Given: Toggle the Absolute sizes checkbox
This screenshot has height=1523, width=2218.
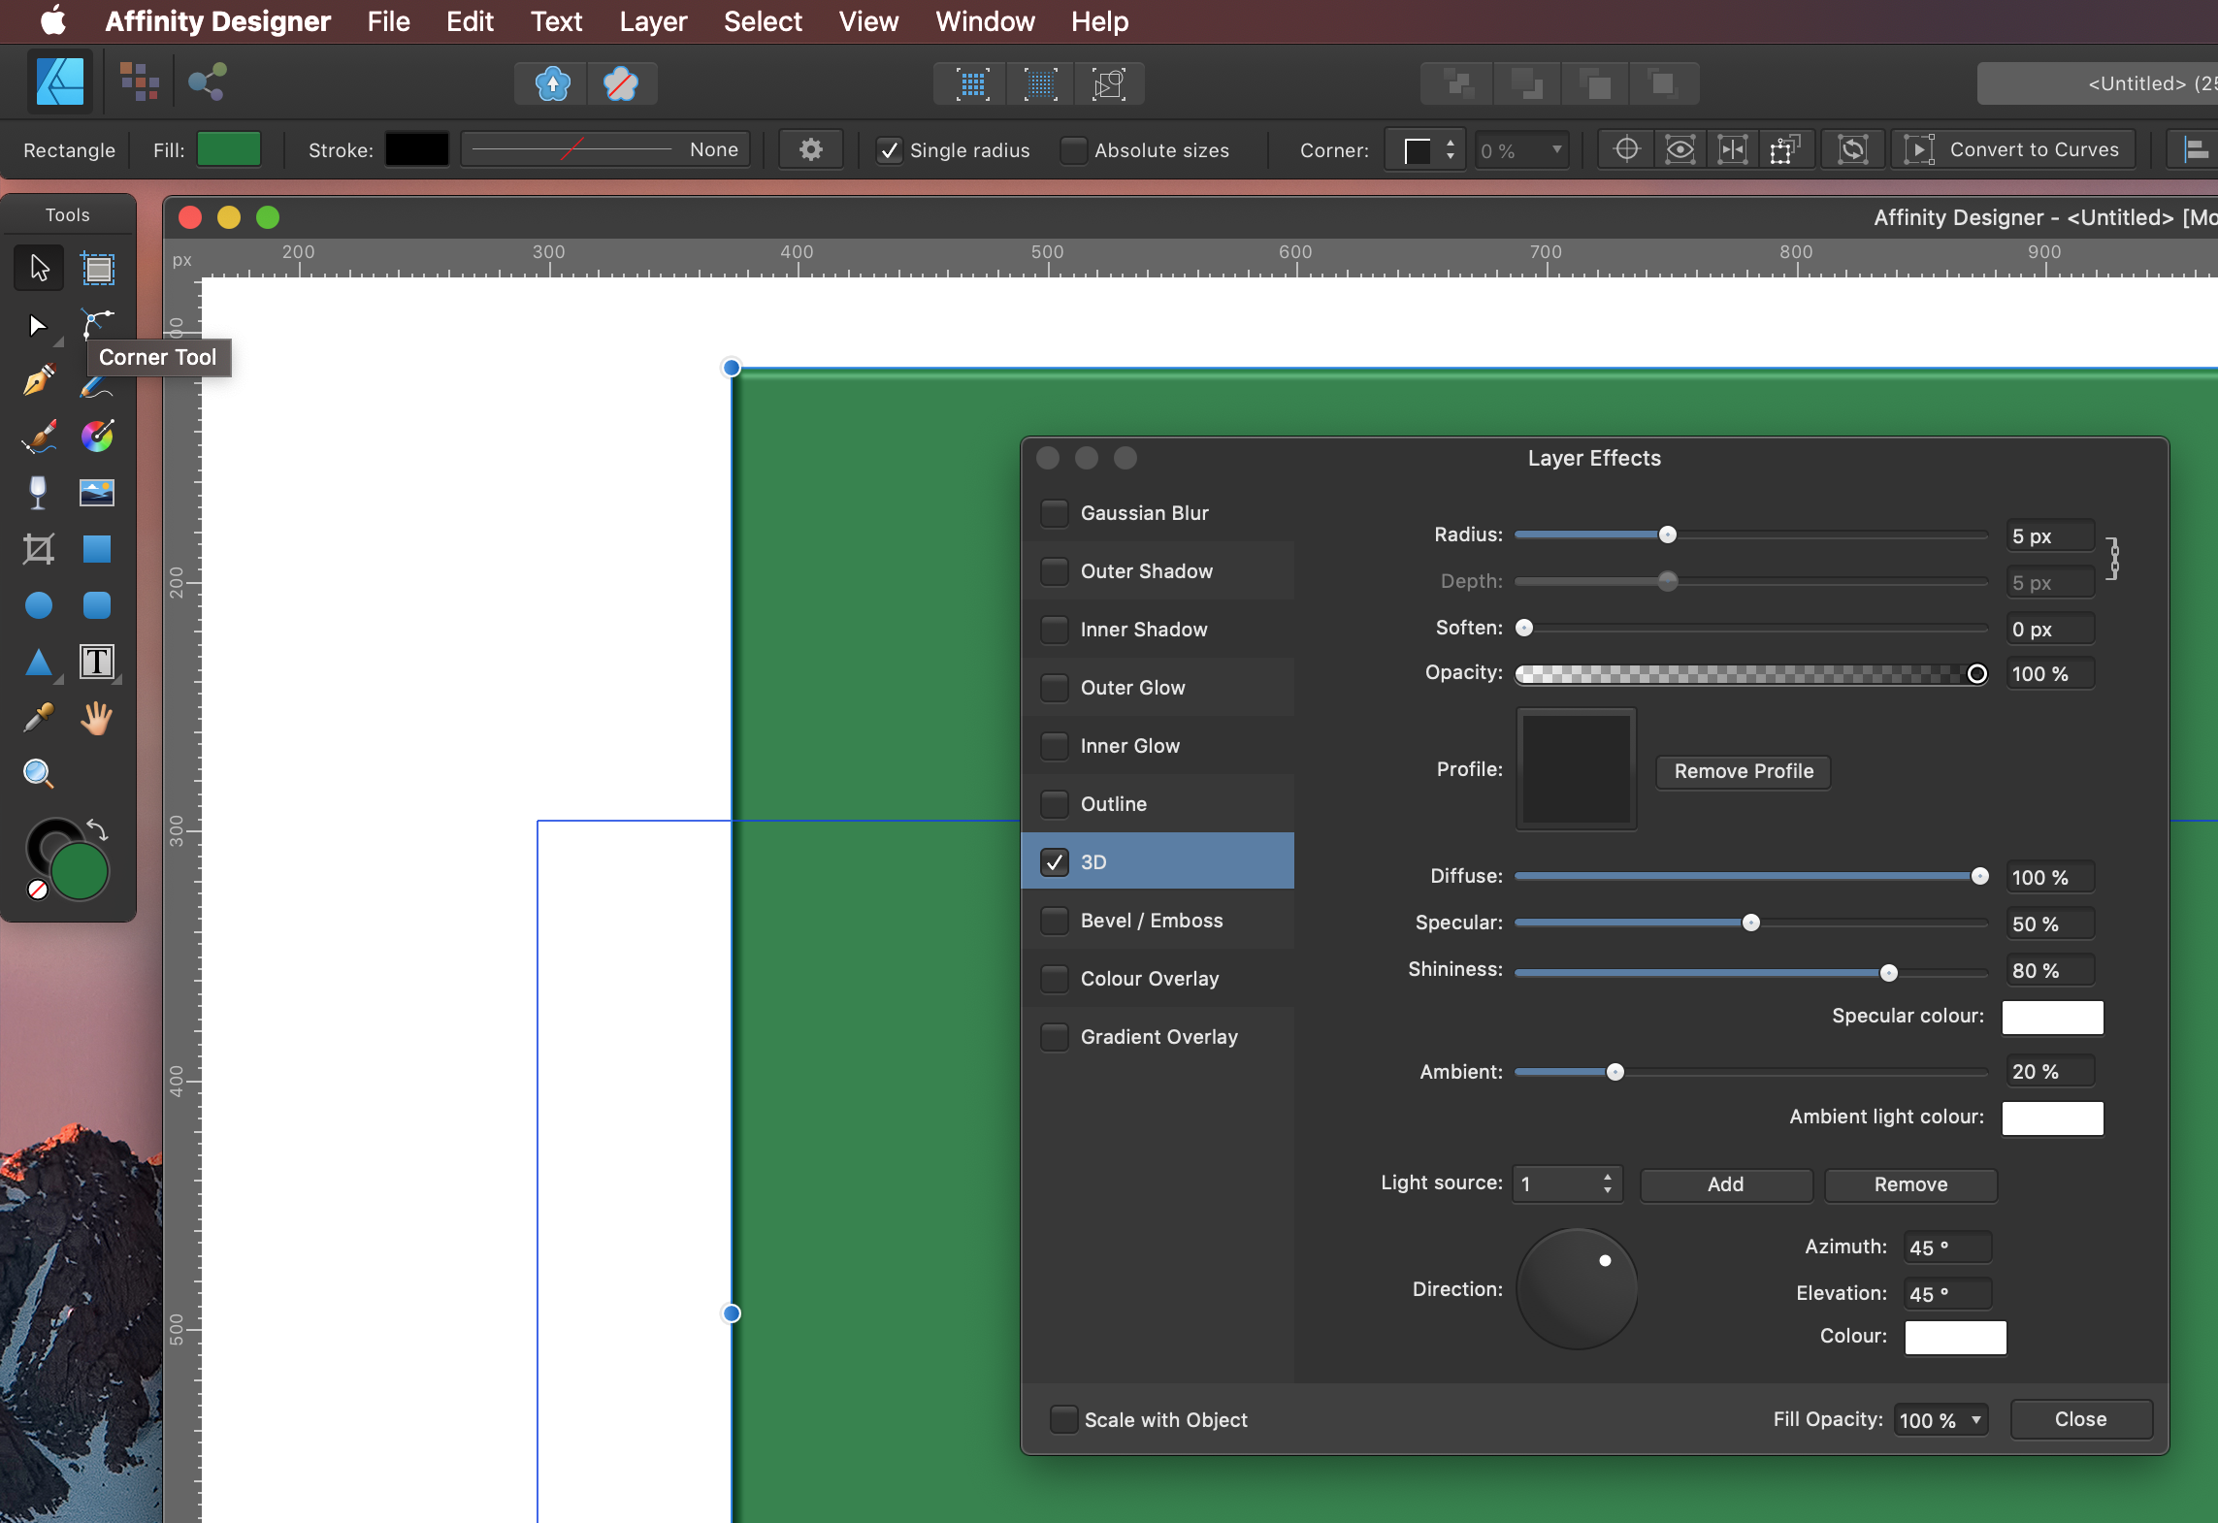Looking at the screenshot, I should point(1073,150).
